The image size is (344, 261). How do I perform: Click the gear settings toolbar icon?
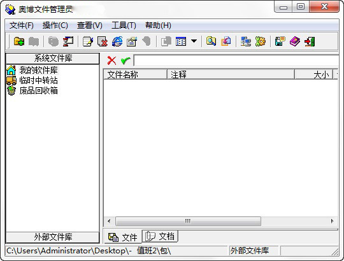tap(261, 41)
